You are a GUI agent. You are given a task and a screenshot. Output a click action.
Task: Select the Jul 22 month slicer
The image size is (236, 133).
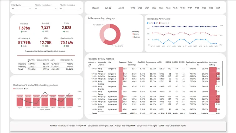tap(121, 8)
